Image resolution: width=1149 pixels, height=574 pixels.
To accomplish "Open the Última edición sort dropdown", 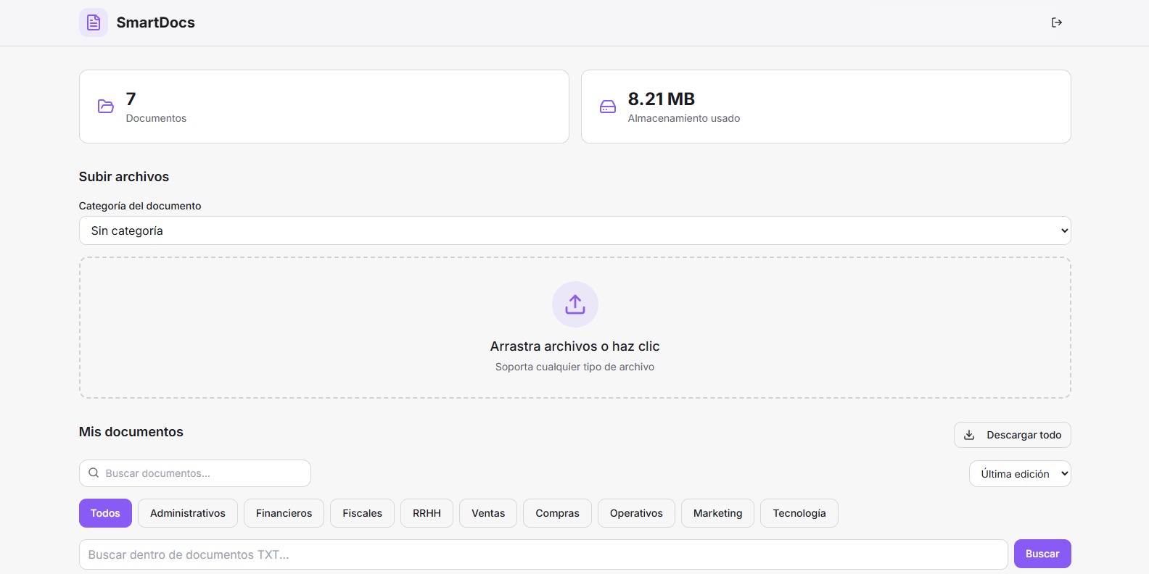I will click(x=1020, y=474).
